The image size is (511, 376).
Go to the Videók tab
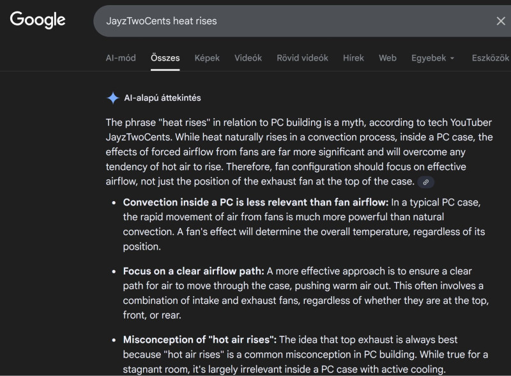[248, 57]
